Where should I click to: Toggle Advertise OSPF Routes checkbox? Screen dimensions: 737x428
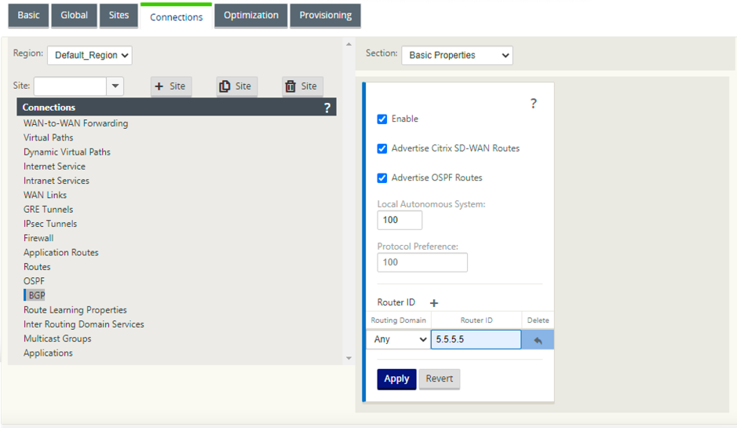(x=382, y=177)
